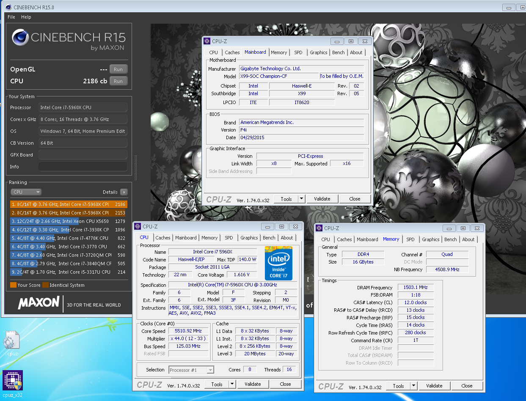Click the Info input field

click(x=83, y=167)
